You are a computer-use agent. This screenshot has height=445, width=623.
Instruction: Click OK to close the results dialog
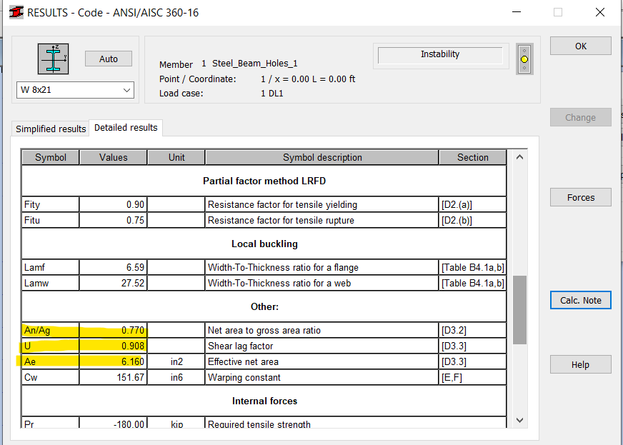pos(580,46)
